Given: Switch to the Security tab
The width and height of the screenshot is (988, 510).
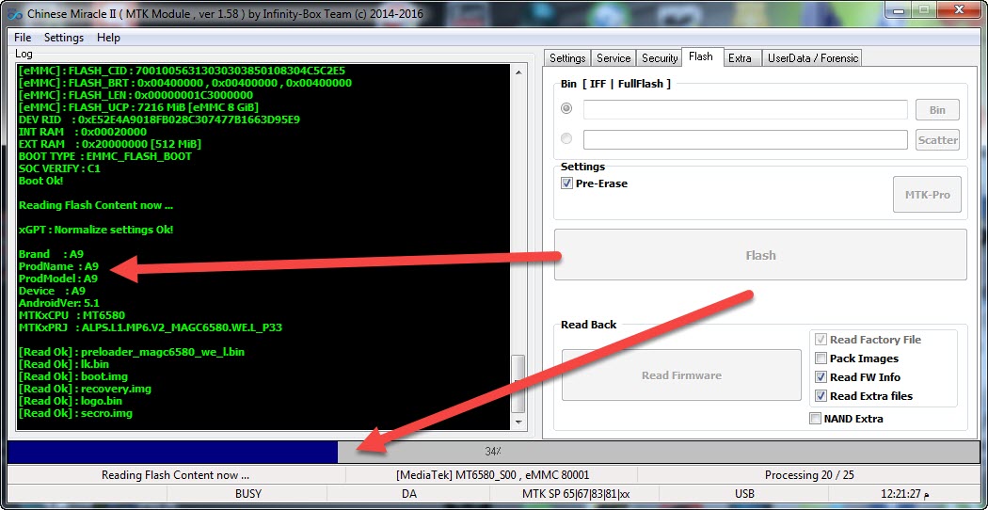Looking at the screenshot, I should [x=659, y=58].
